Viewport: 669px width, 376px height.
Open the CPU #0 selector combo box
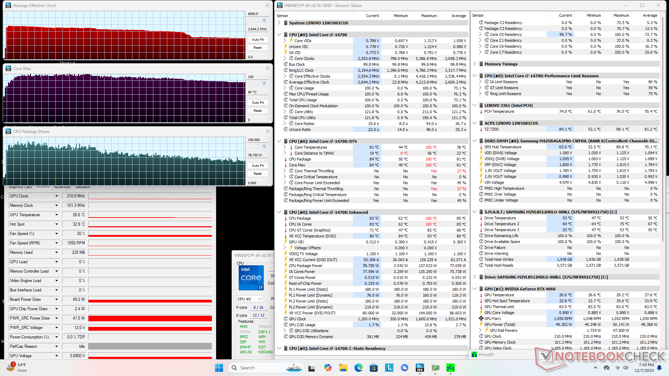click(249, 299)
